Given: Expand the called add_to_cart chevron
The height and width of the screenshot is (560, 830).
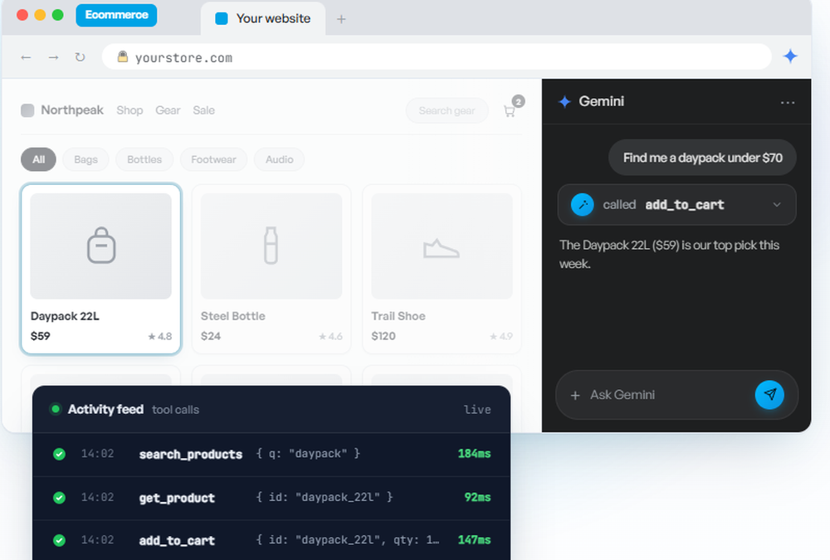Looking at the screenshot, I should tap(777, 205).
